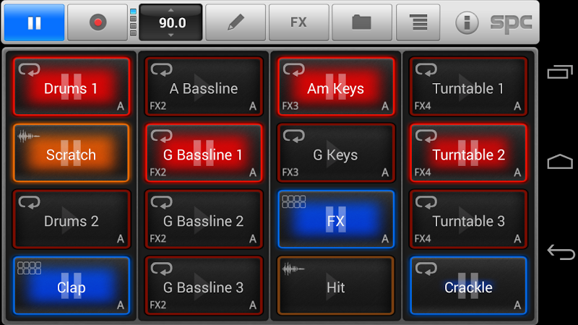Click the FX4 label on Turntable 2 pad
Image resolution: width=578 pixels, height=325 pixels.
(x=423, y=173)
